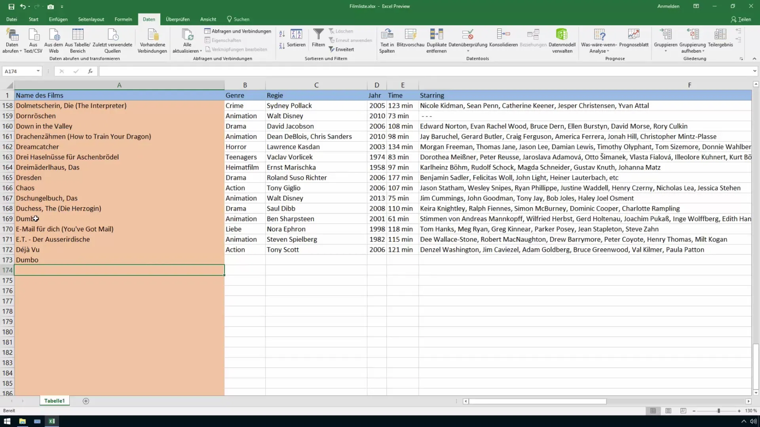Click the vertical scrollbar thumb
The height and width of the screenshot is (427, 760).
point(756,367)
